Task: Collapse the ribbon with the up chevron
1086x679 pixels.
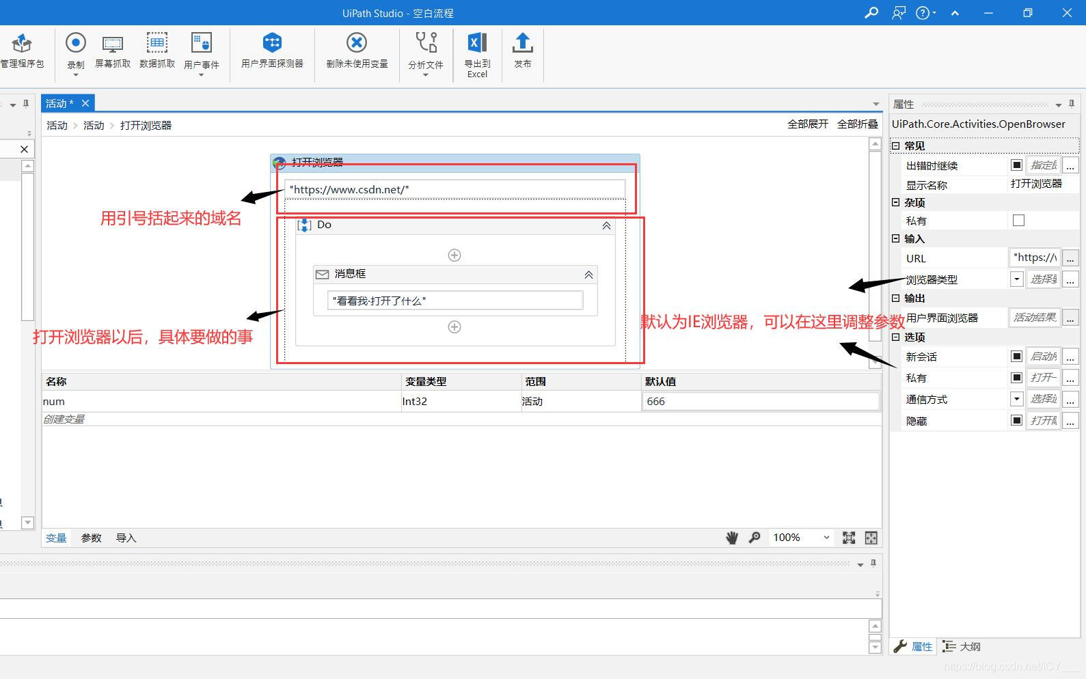Action: tap(955, 13)
